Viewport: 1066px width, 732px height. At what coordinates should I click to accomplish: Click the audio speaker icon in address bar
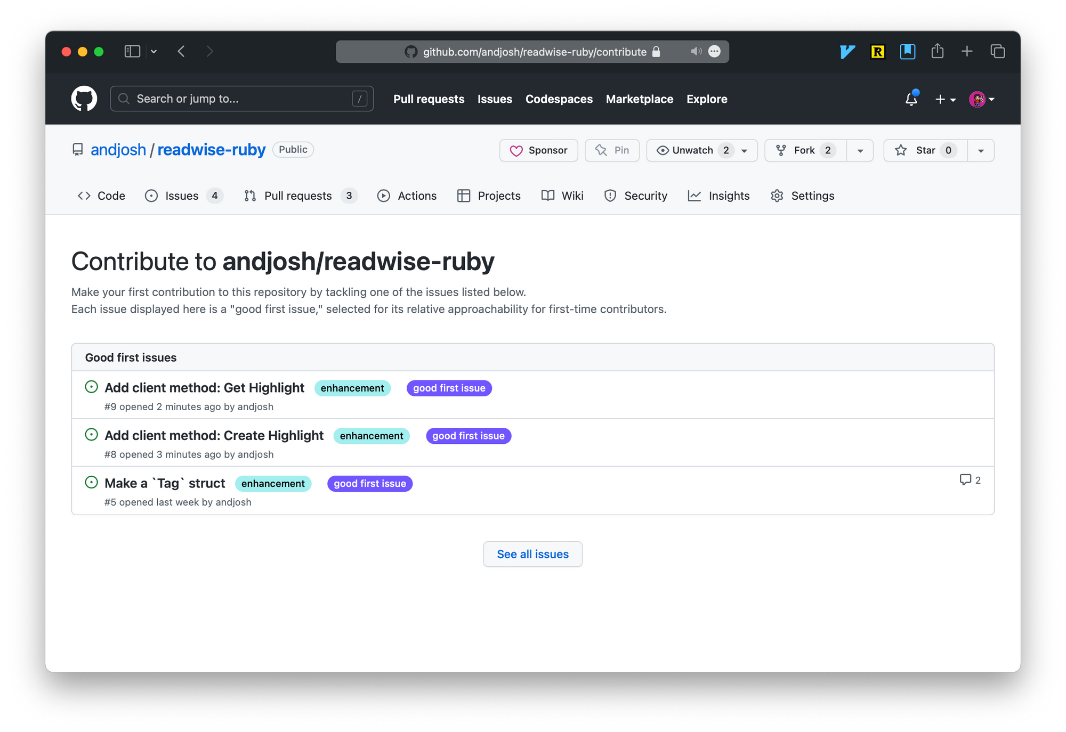tap(696, 52)
